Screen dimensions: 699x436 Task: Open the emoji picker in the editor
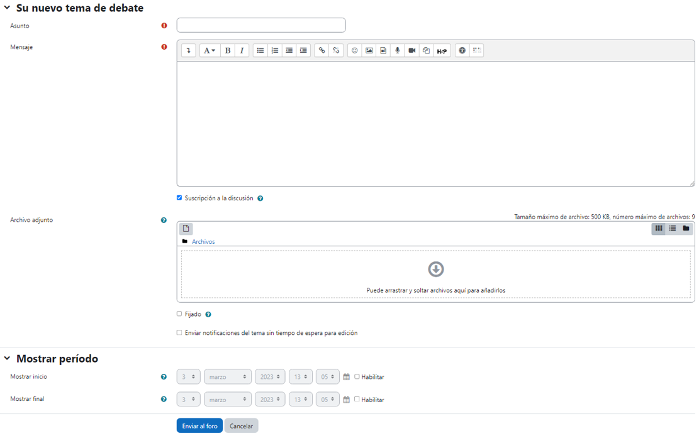click(x=354, y=51)
